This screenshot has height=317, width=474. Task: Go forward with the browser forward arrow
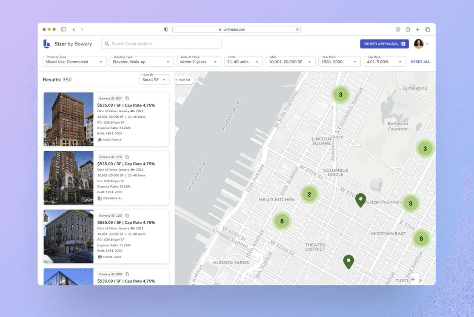pyautogui.click(x=82, y=29)
